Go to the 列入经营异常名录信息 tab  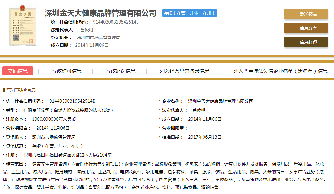(x=184, y=71)
